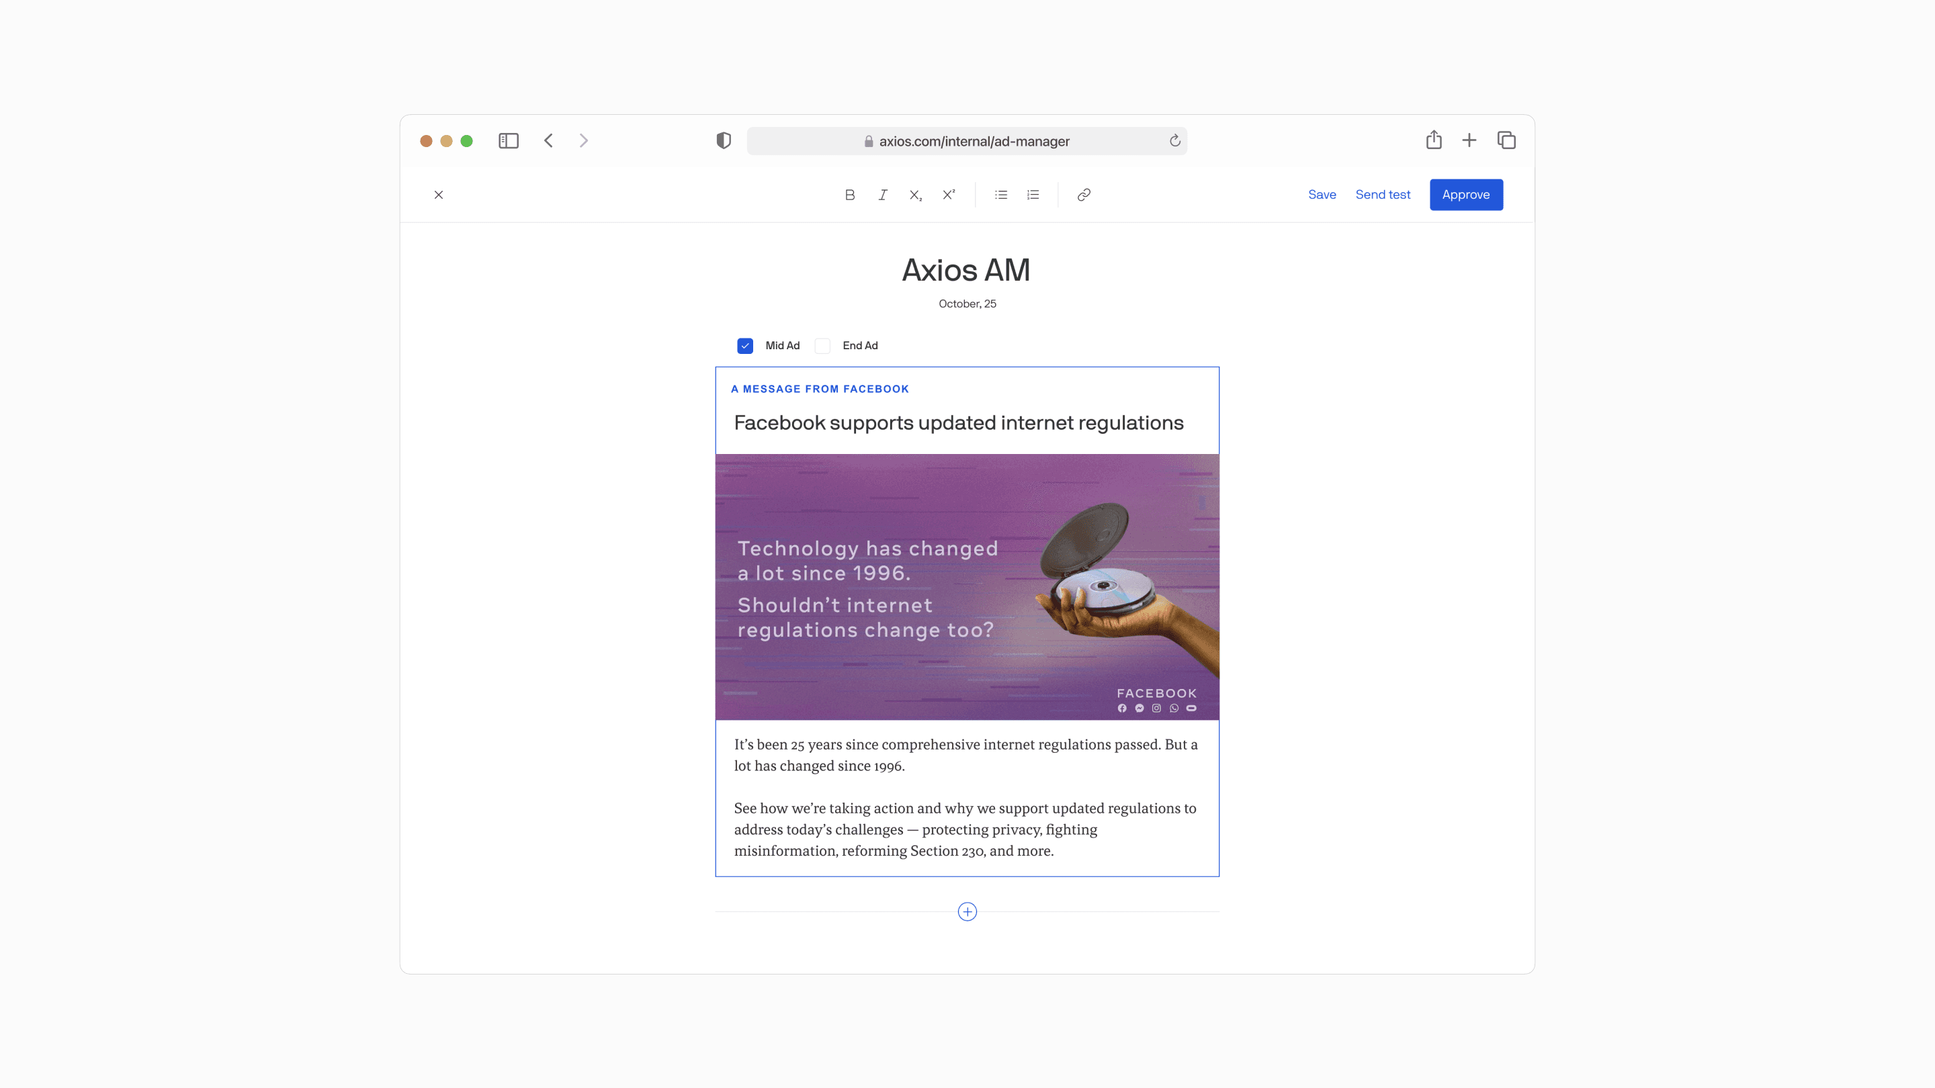Insert a hyperlink

pos(1083,195)
